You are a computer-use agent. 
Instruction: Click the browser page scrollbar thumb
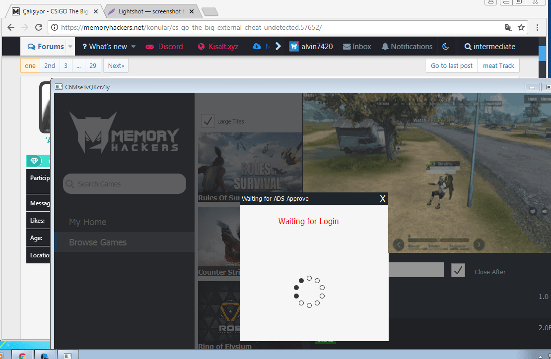point(543,54)
